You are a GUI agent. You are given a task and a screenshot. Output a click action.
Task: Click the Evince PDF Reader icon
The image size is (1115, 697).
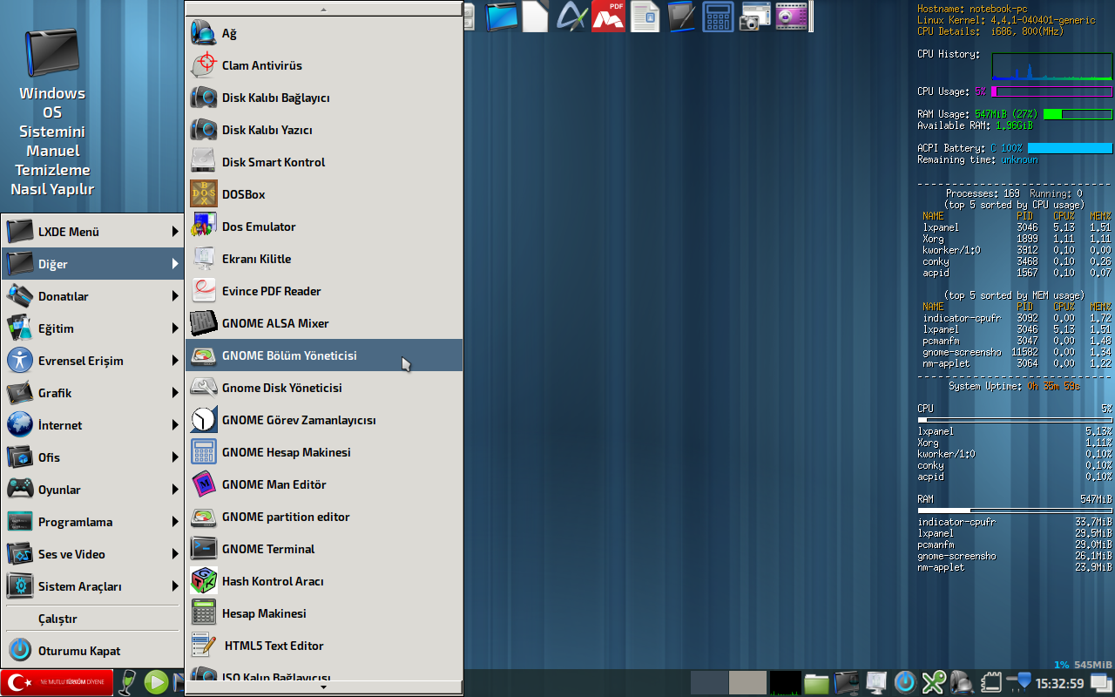[x=204, y=291]
